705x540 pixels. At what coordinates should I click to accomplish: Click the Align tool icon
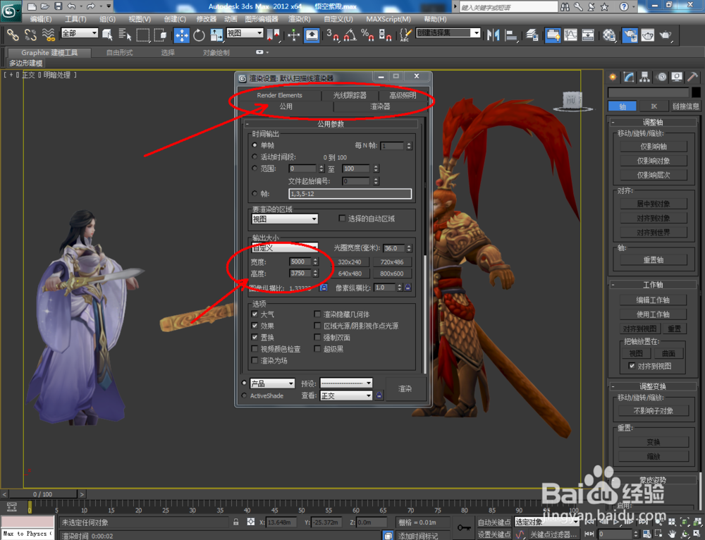click(510, 35)
